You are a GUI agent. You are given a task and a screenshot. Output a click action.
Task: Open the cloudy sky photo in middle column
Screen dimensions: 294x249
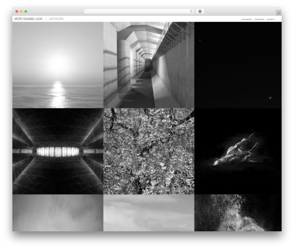[149, 213]
